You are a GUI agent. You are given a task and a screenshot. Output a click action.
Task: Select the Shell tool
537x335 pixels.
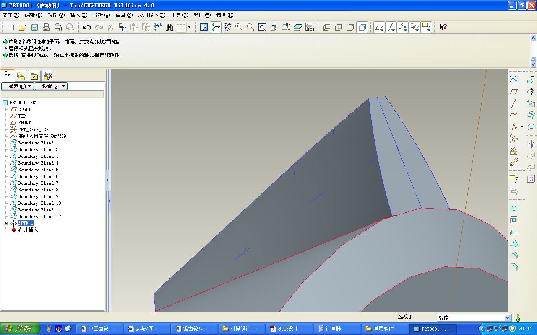click(x=514, y=220)
